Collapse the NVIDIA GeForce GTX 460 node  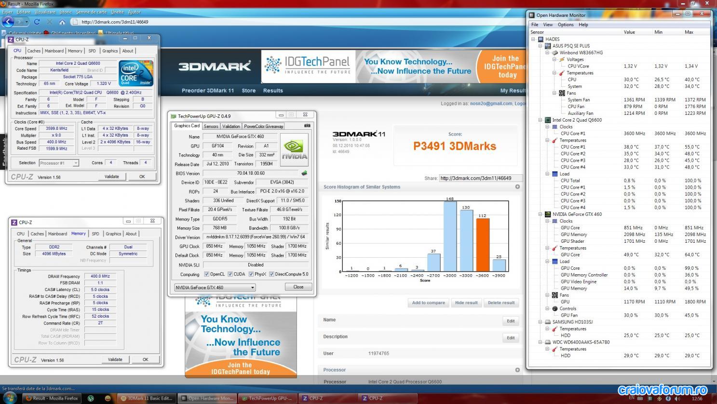[x=540, y=214]
